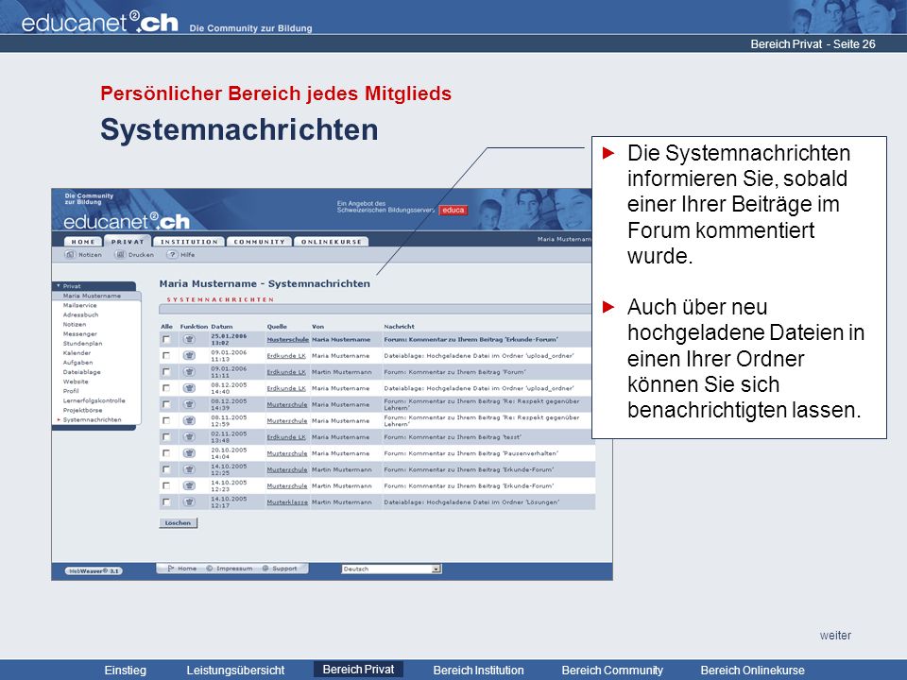This screenshot has width=907, height=680.
Task: Tick checkbox for 02.11.2005 13:48 message
Action: 166,437
